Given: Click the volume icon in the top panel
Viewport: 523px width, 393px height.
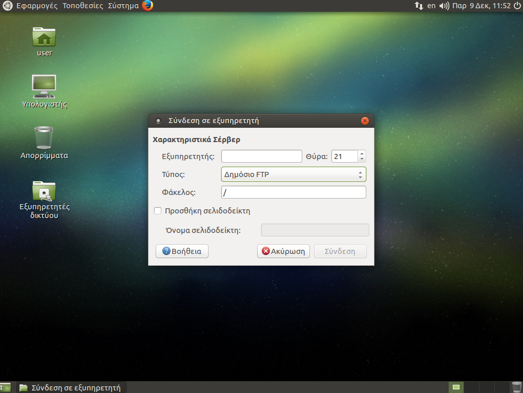Looking at the screenshot, I should tap(444, 6).
